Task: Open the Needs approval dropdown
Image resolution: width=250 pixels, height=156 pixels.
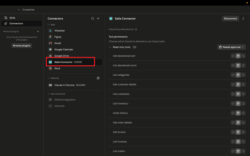Action: (231, 47)
